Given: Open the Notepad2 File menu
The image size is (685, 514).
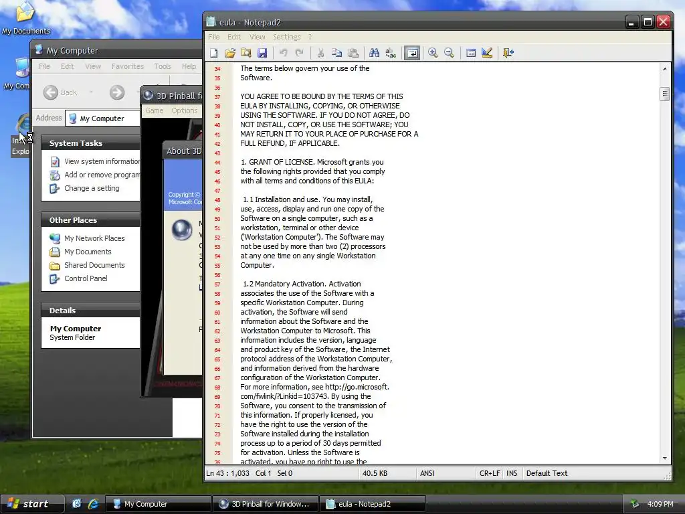Looking at the screenshot, I should [x=213, y=37].
